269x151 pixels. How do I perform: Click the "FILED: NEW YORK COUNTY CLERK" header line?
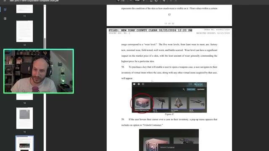coord(150,30)
